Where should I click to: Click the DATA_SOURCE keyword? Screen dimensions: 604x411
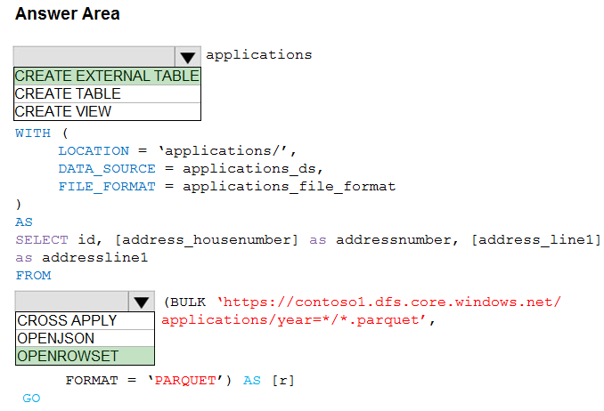coord(107,169)
